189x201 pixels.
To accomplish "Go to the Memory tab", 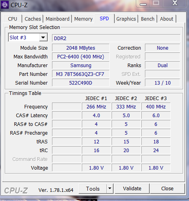I will click(83, 19).
